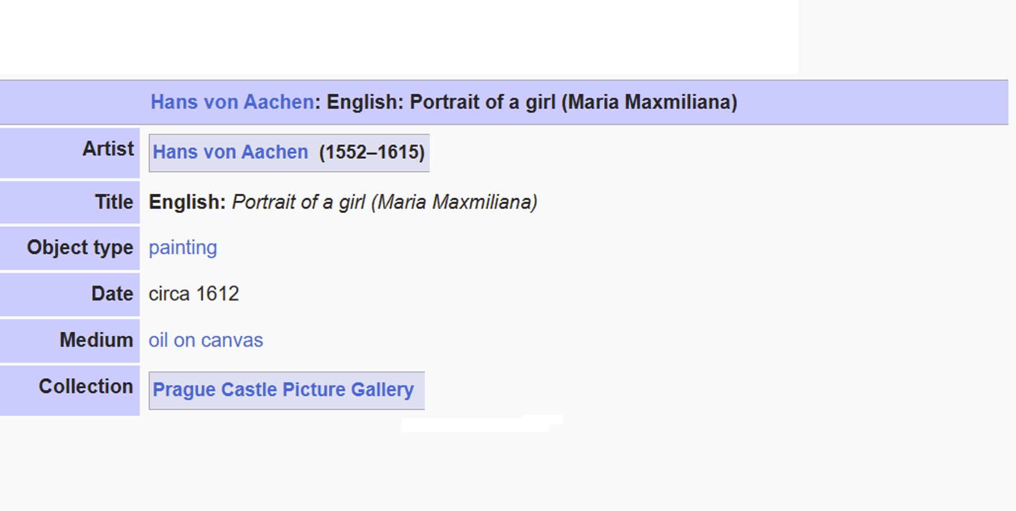This screenshot has width=1016, height=511.
Task: Select the Date row label
Action: point(112,293)
